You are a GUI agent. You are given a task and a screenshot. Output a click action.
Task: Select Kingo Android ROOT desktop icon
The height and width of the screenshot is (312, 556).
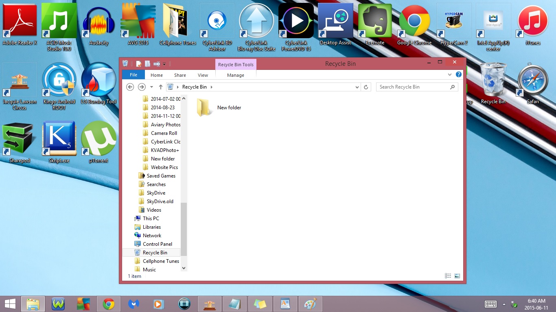click(x=59, y=86)
